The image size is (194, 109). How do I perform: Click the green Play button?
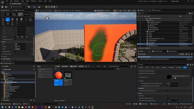[x=46, y=7]
